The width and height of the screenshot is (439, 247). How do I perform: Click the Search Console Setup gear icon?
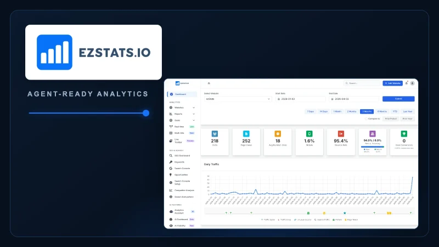[171, 183]
